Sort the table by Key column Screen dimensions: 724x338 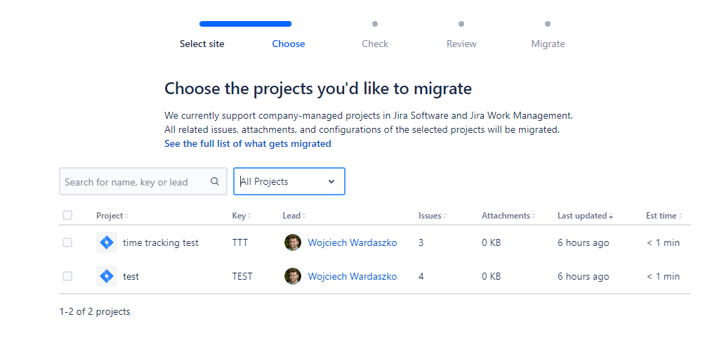tap(241, 216)
